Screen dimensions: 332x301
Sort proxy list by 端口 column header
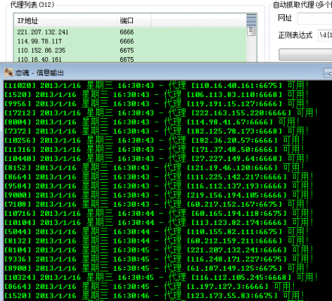pyautogui.click(x=134, y=20)
